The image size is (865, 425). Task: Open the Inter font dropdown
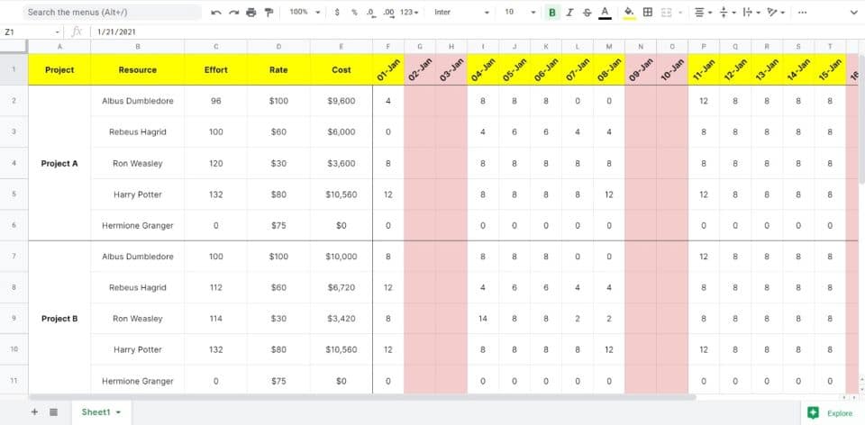point(461,12)
